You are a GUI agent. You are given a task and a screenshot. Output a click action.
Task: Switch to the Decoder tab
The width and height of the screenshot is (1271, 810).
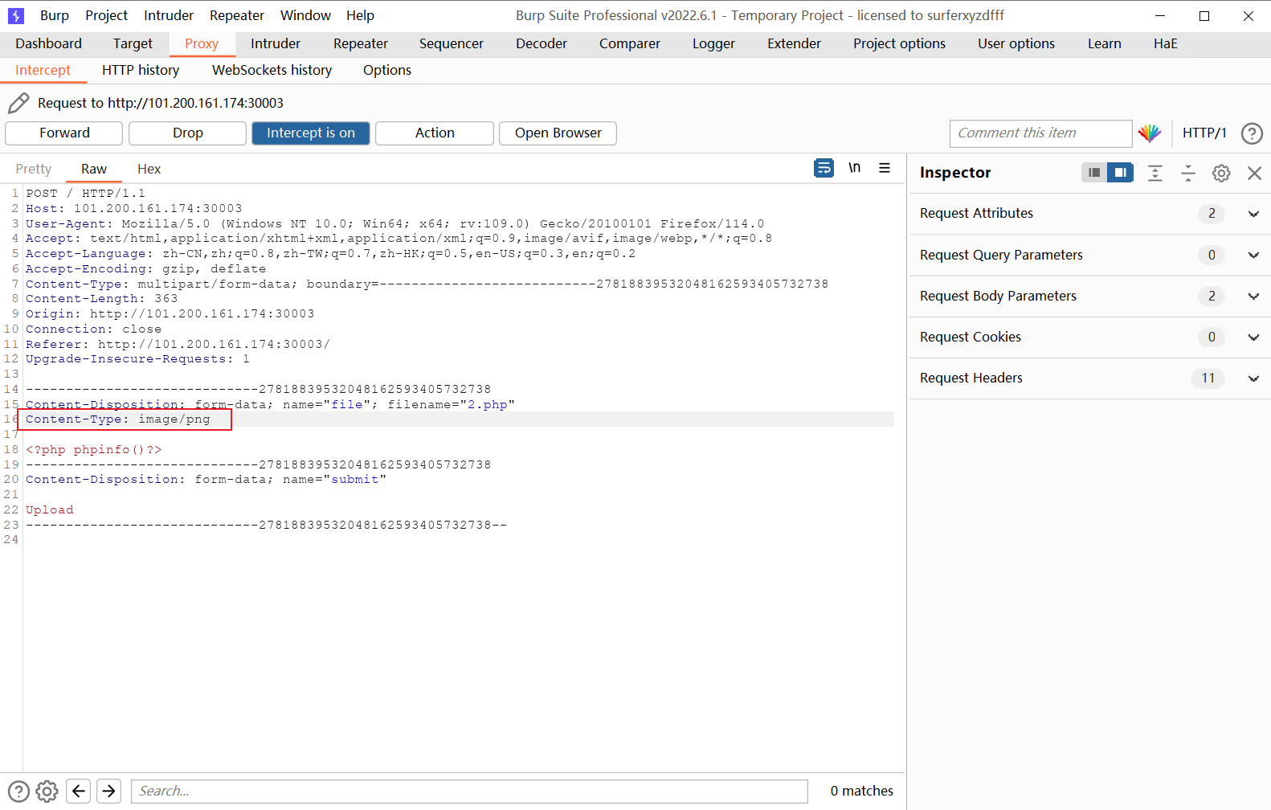(542, 43)
